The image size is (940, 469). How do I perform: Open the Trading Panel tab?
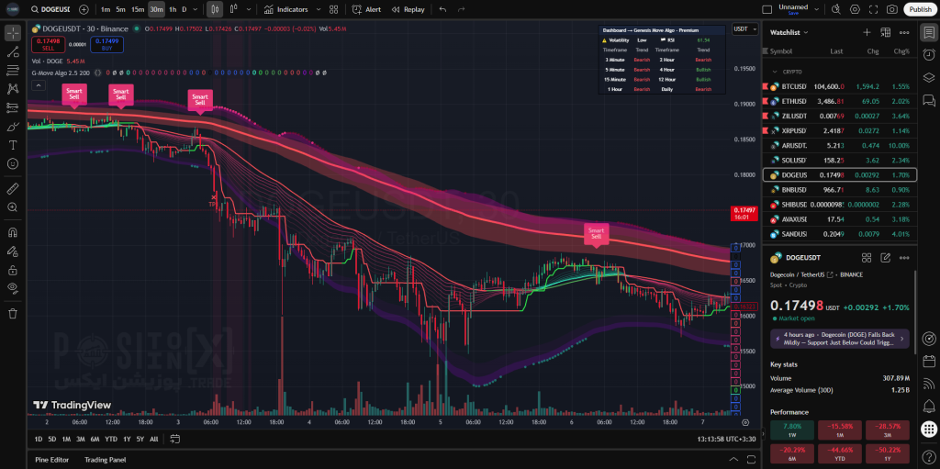pos(105,460)
